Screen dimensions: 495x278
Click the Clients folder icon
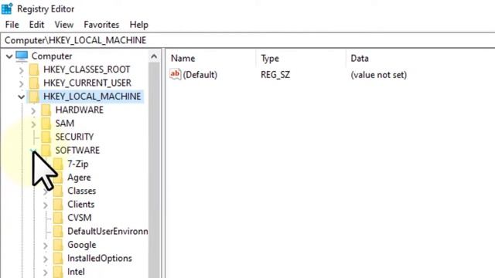tap(58, 205)
